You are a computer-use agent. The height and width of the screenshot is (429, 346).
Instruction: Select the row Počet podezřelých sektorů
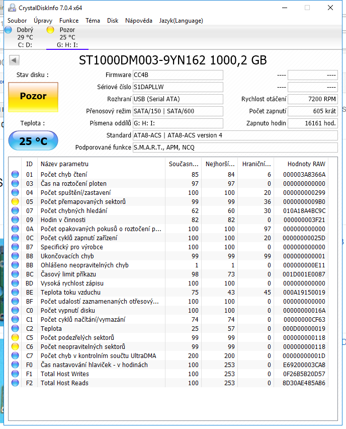[x=168, y=337]
